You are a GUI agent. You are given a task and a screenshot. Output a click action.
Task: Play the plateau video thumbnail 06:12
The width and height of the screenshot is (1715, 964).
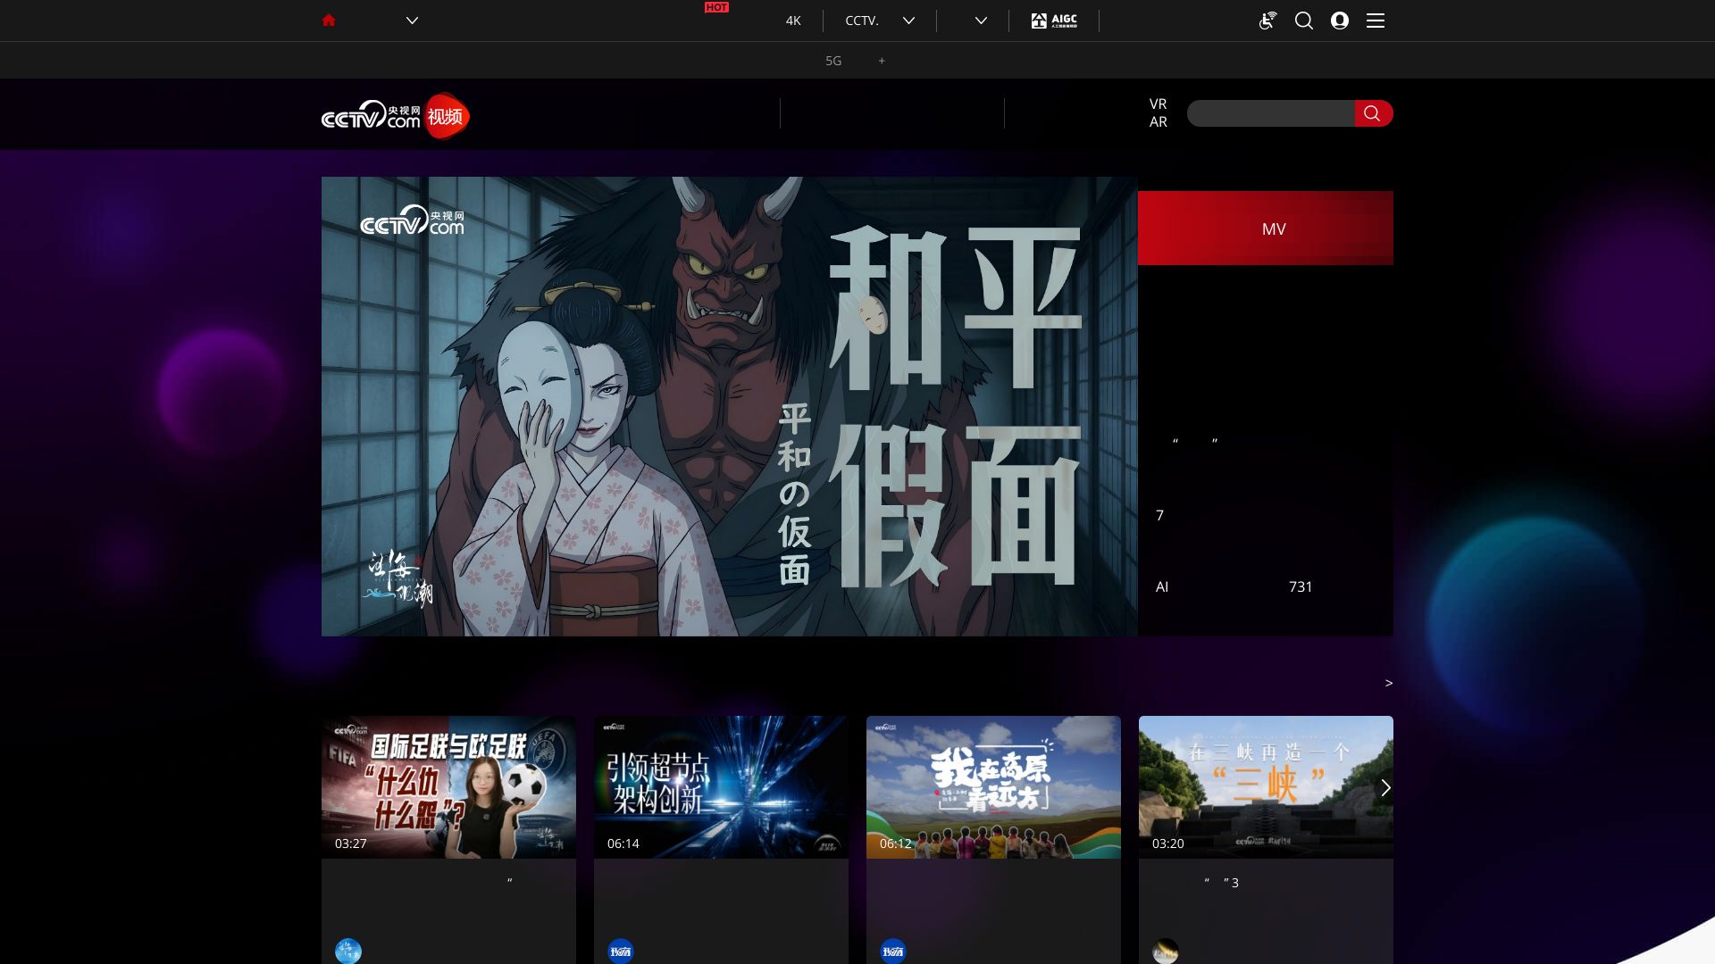click(x=993, y=787)
